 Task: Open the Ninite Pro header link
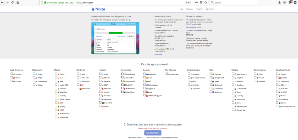[x=199, y=9]
